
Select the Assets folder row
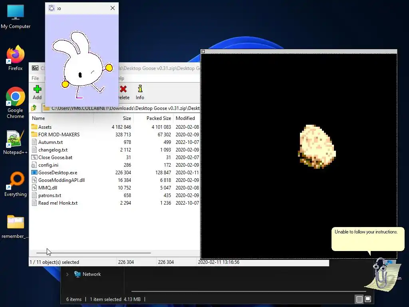click(115, 127)
